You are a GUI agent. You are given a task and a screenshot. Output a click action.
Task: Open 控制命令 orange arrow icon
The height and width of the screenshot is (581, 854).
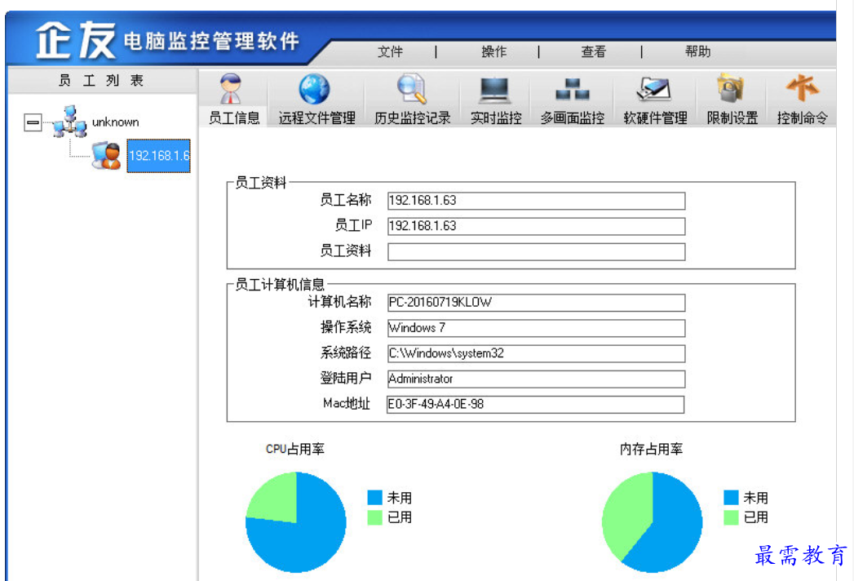(803, 88)
